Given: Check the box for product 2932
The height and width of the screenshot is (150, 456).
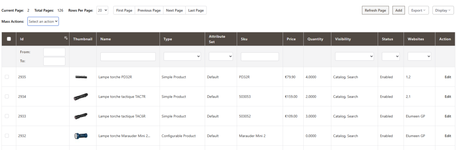Looking at the screenshot, I should pyautogui.click(x=7, y=136).
